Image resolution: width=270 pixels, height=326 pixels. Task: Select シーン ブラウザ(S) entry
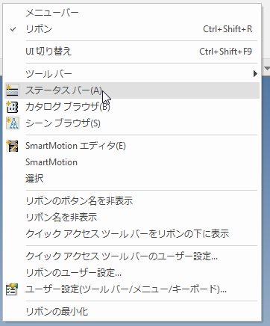click(132, 123)
